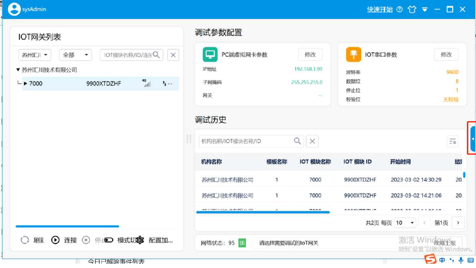This screenshot has height=268, width=476.
Task: Click the input method punctuation icon
Action: pos(452,260)
